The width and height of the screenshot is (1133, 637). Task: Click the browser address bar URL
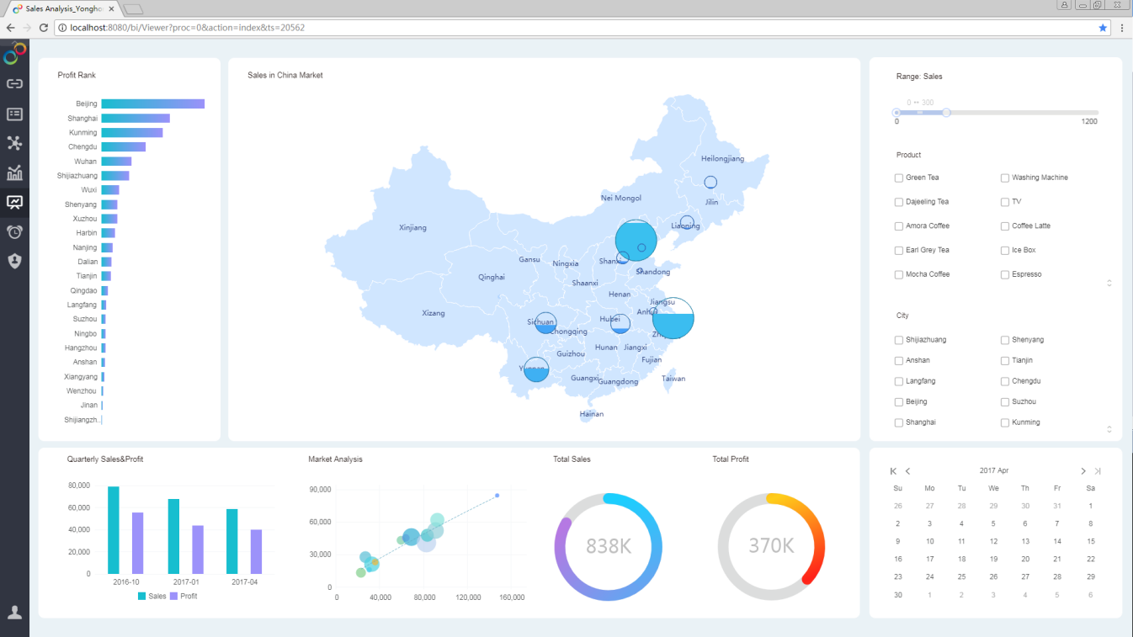pos(187,28)
